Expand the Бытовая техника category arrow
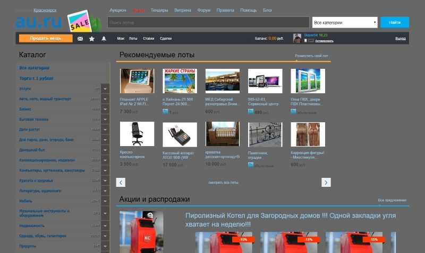The image size is (425, 253). point(105,119)
